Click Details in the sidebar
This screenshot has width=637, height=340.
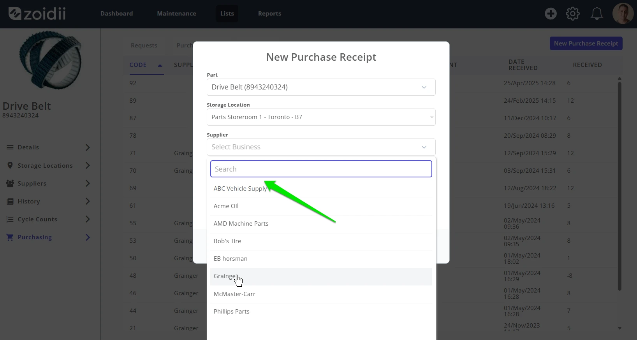28,147
